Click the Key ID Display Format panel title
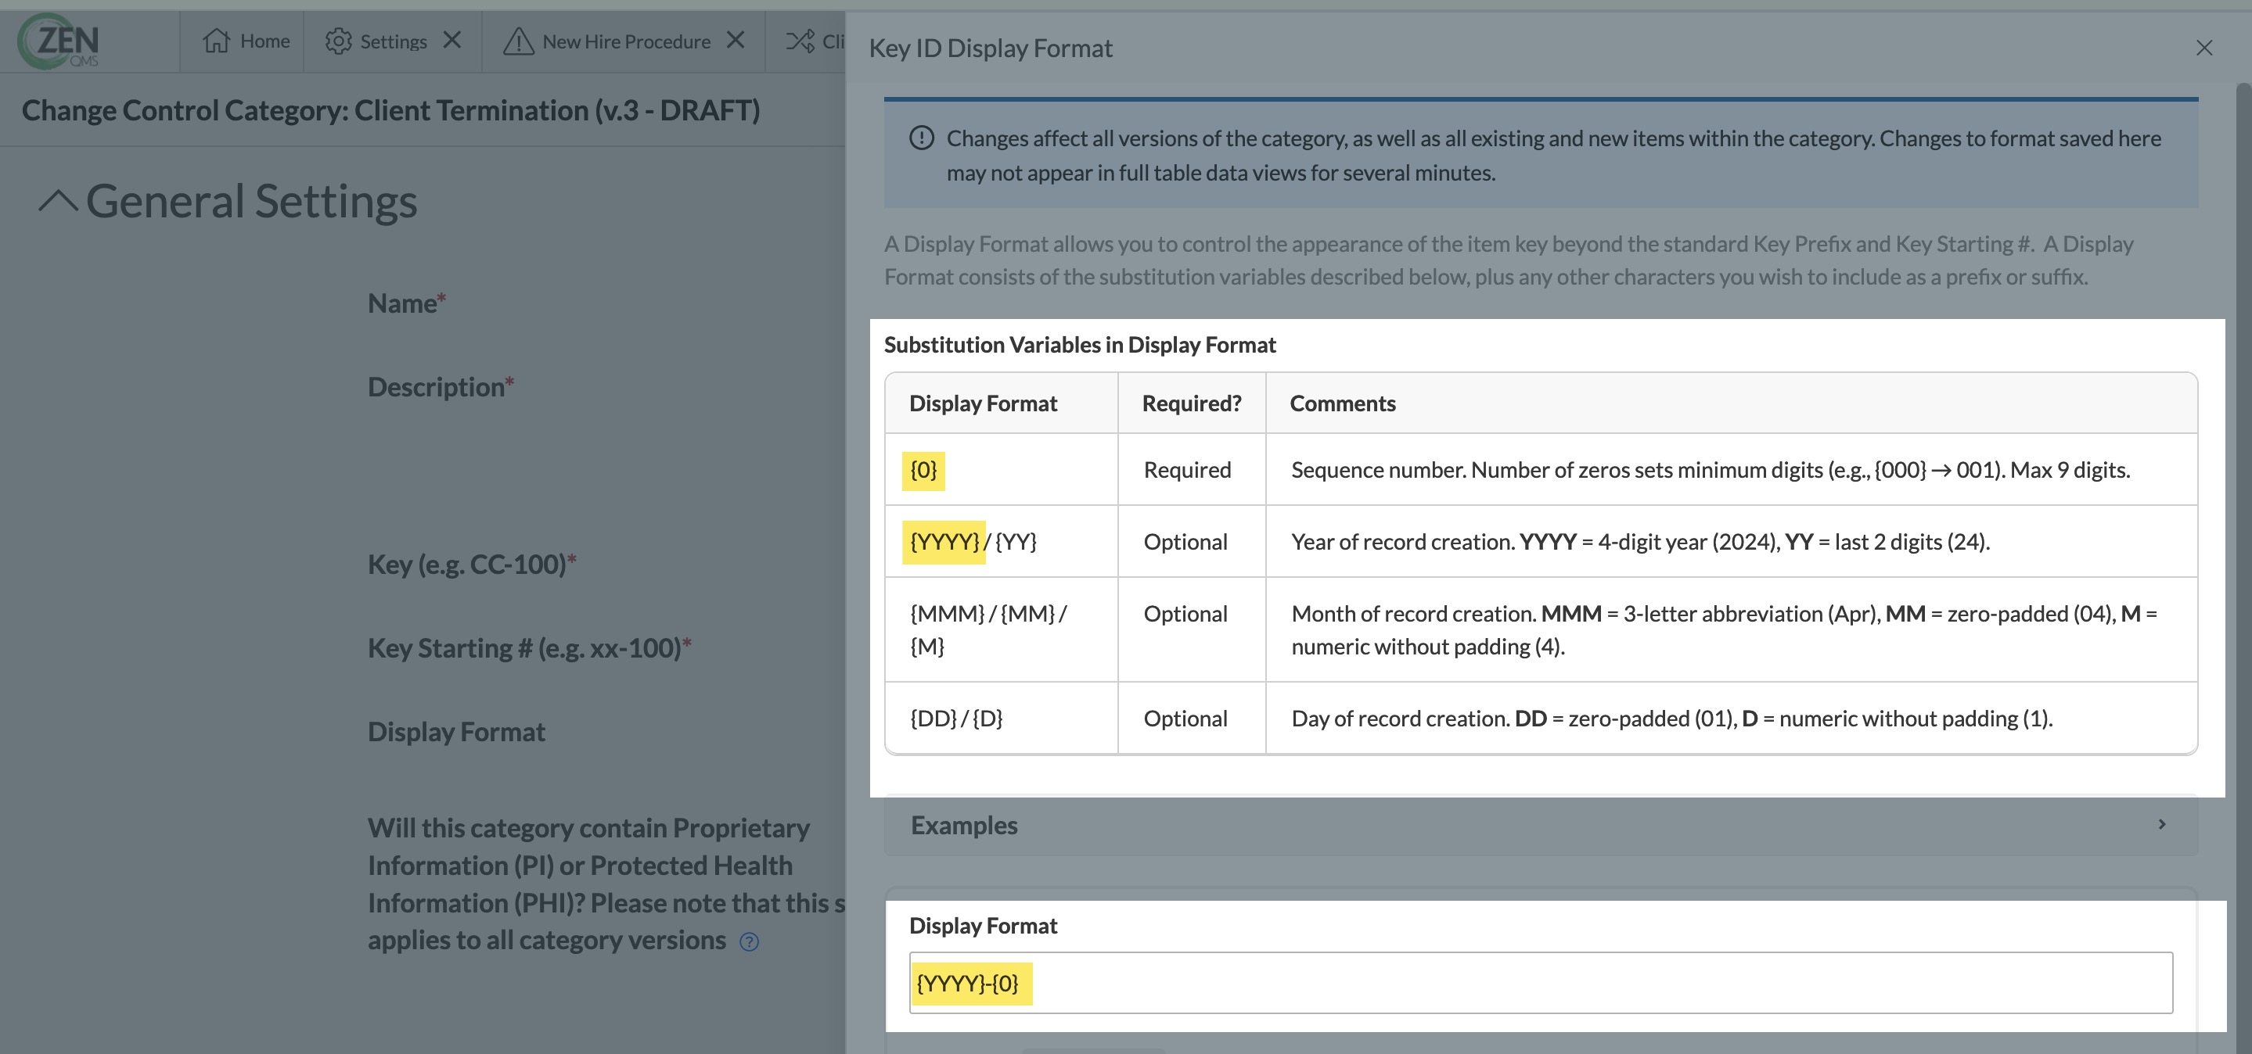The image size is (2252, 1054). [x=991, y=48]
